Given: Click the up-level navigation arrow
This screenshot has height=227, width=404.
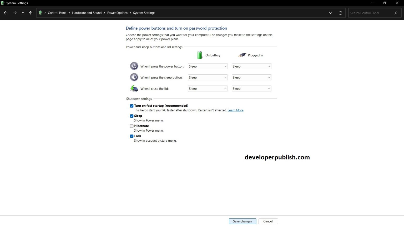Looking at the screenshot, I should click(31, 13).
